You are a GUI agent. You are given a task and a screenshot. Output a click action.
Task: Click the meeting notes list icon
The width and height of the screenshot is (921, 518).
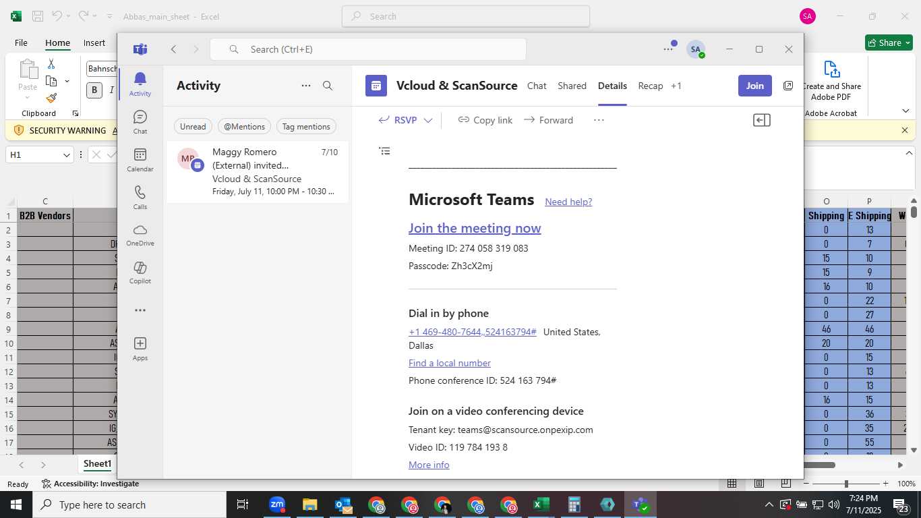pyautogui.click(x=384, y=151)
